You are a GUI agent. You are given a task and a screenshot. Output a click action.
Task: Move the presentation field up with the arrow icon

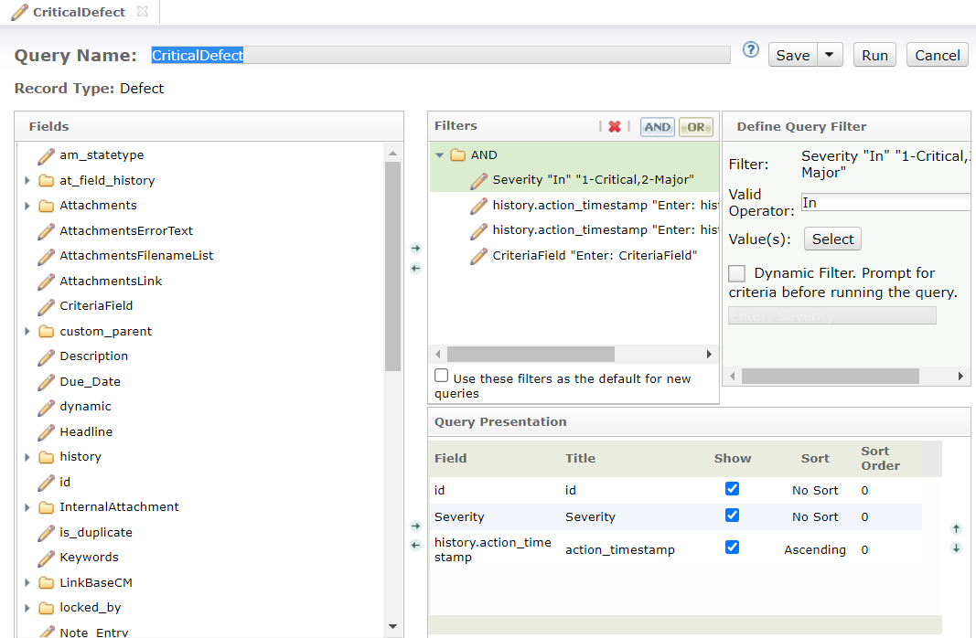tap(956, 528)
